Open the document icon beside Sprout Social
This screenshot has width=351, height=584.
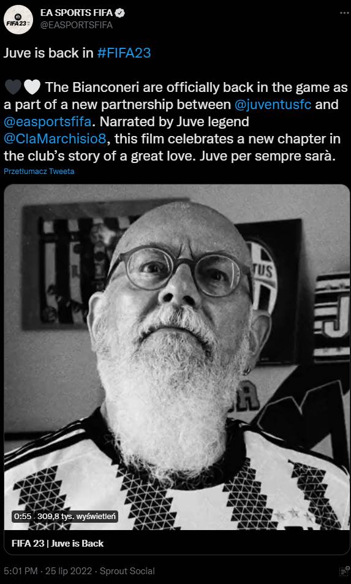[344, 572]
